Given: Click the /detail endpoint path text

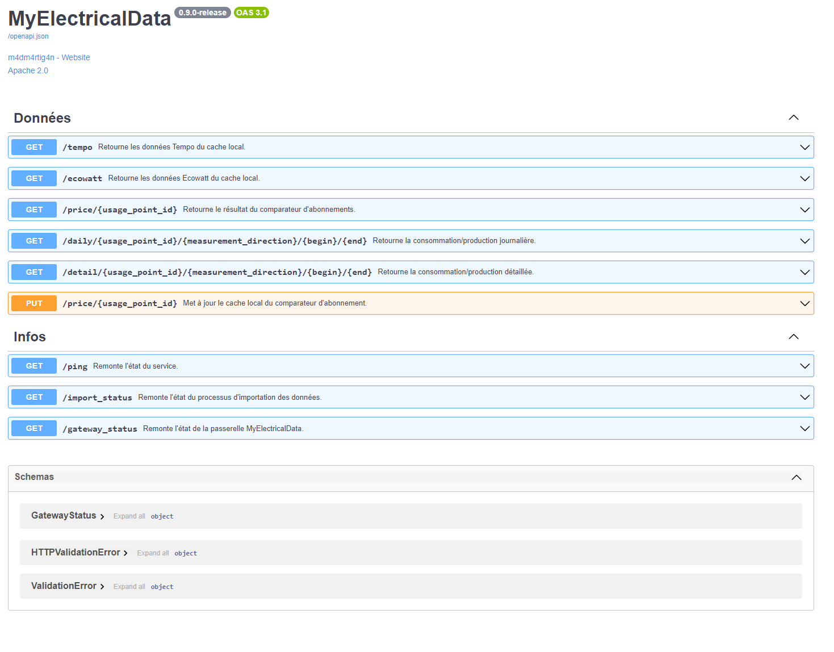Looking at the screenshot, I should [217, 272].
